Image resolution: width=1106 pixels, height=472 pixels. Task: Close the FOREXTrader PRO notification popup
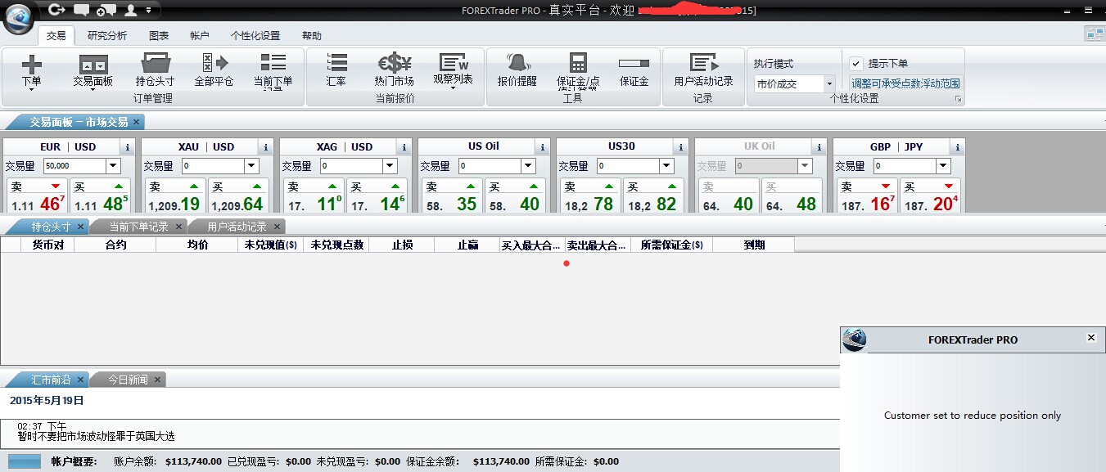tap(1090, 338)
